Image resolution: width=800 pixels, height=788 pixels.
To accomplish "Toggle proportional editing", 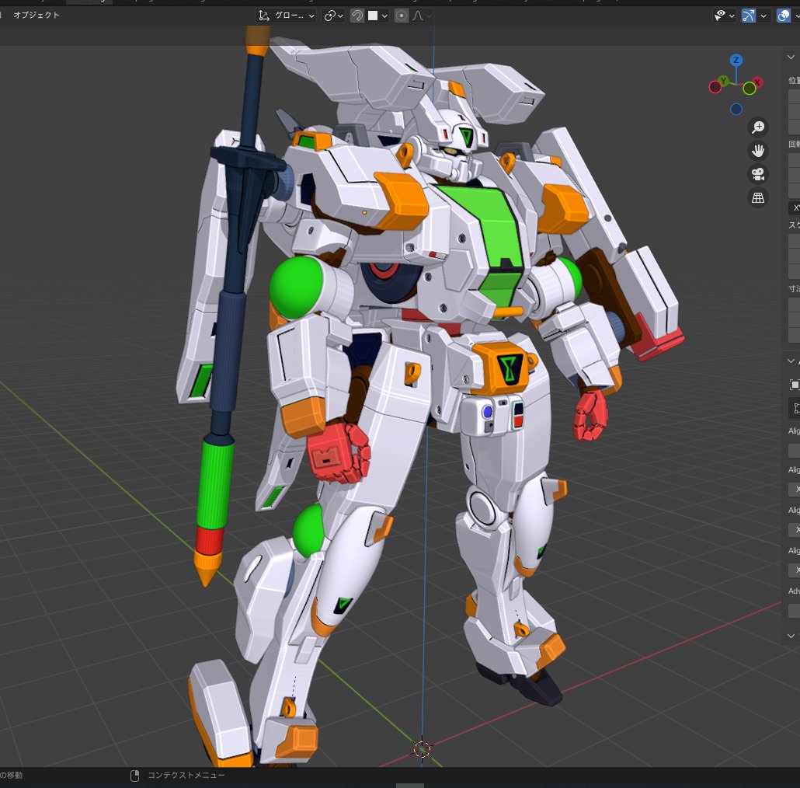I will pyautogui.click(x=402, y=16).
